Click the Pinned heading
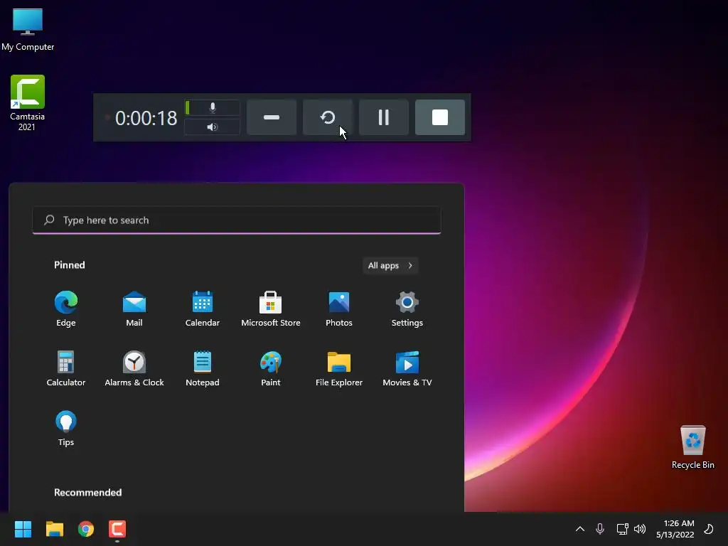The image size is (728, 546). (x=70, y=265)
